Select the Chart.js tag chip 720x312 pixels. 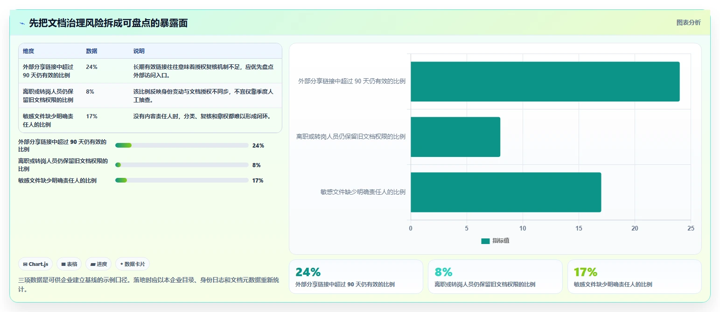35,264
